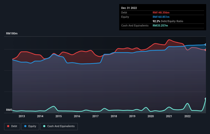Click the 2020 x-axis label
This screenshot has height=134, width=210.
pos(151,116)
